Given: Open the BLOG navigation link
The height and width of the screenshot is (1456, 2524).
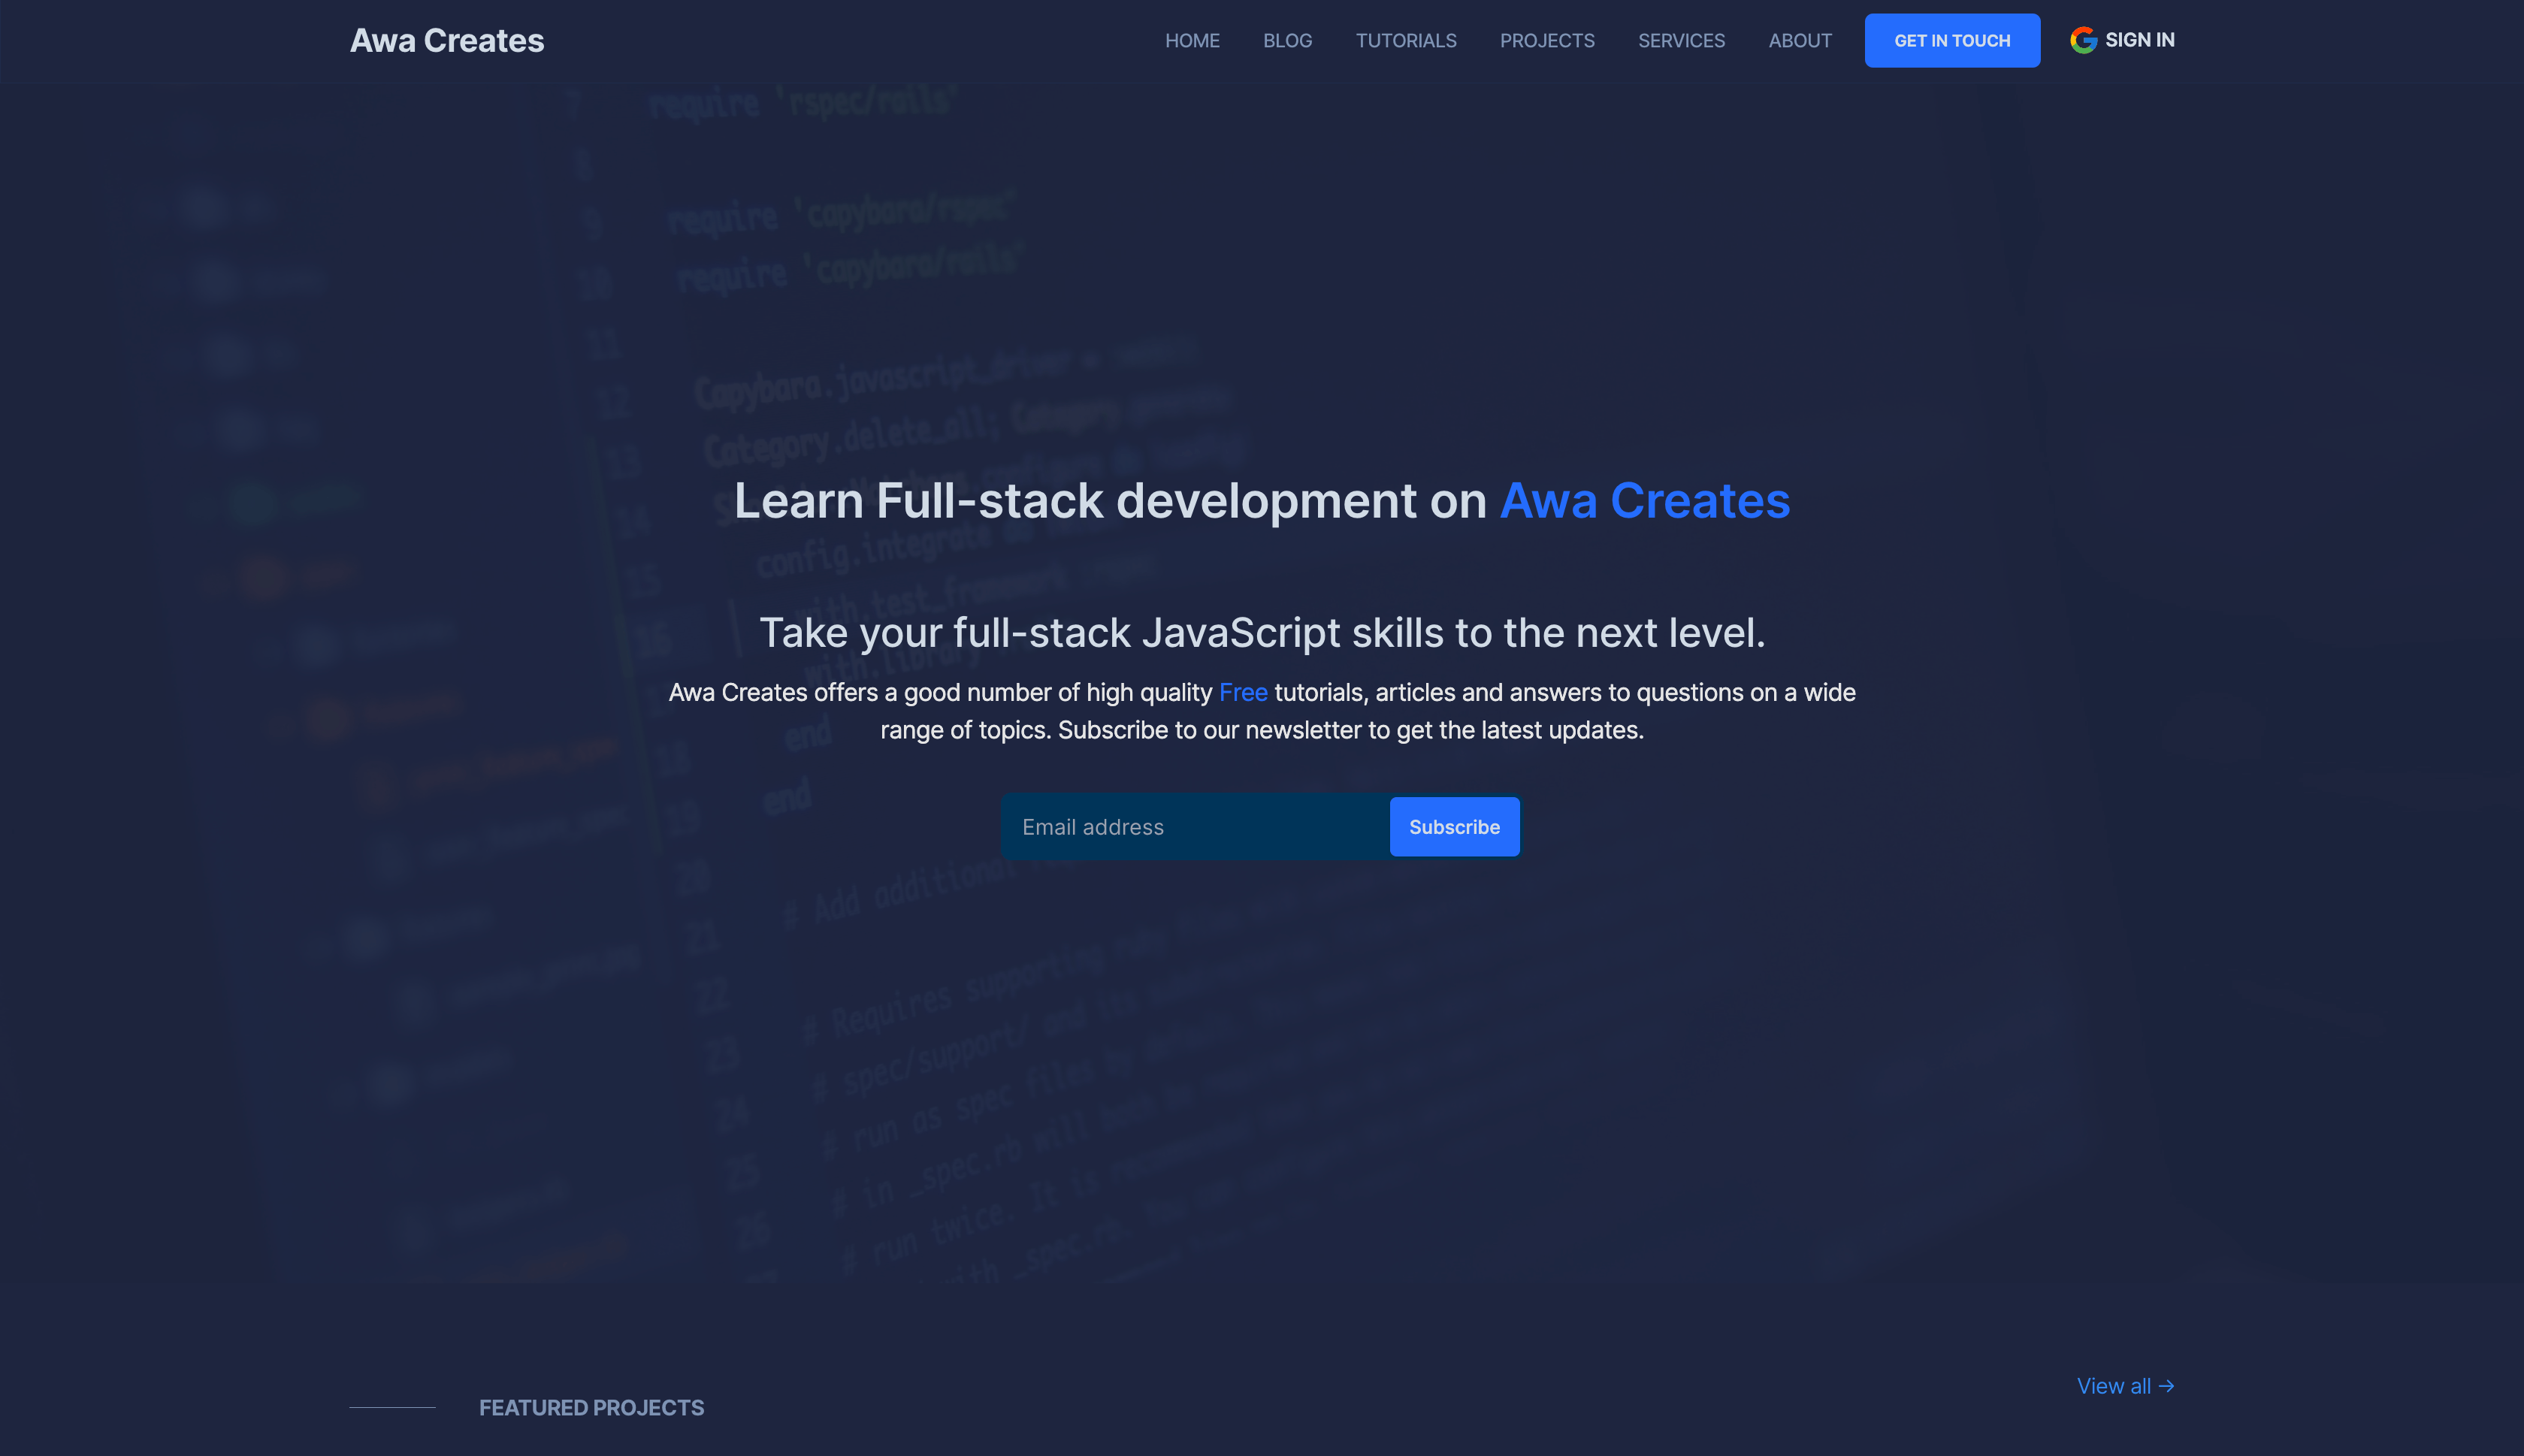Looking at the screenshot, I should [1286, 40].
